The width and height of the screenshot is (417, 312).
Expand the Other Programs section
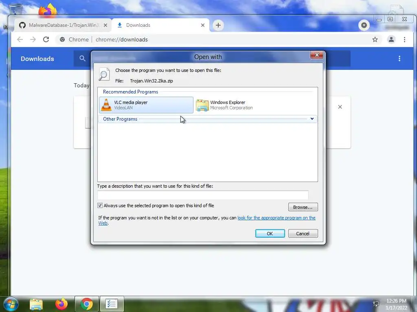pyautogui.click(x=207, y=119)
